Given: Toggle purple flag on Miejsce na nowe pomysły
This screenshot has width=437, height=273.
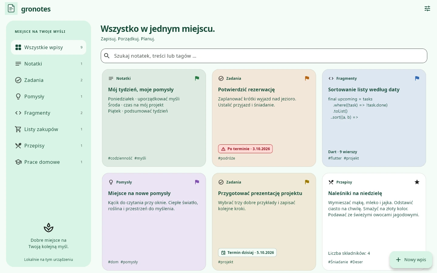Looking at the screenshot, I should click(x=197, y=182).
